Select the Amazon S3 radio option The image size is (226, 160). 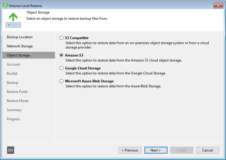point(62,55)
